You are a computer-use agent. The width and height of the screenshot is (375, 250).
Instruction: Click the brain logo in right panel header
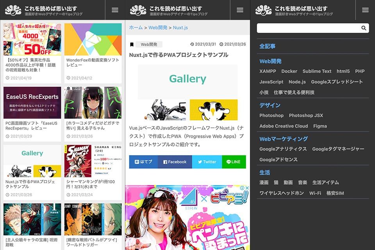(263, 10)
